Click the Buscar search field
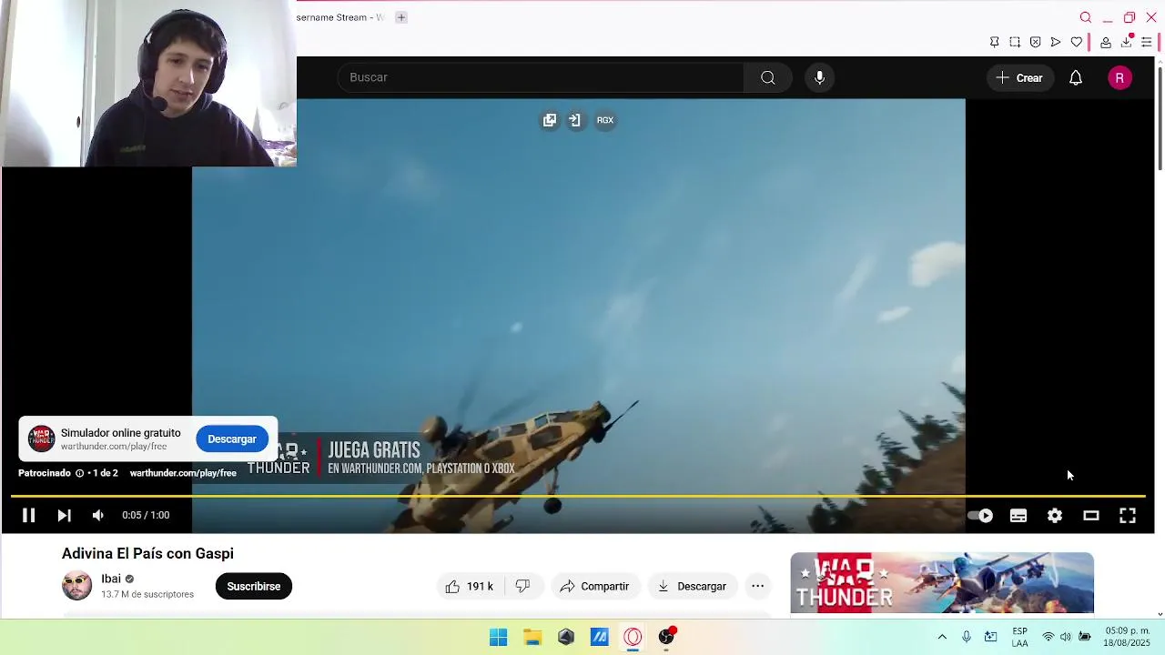The width and height of the screenshot is (1165, 655). point(541,77)
